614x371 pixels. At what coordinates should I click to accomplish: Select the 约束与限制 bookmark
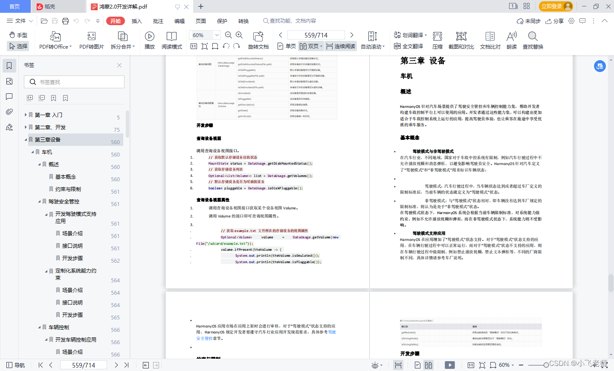(68, 189)
